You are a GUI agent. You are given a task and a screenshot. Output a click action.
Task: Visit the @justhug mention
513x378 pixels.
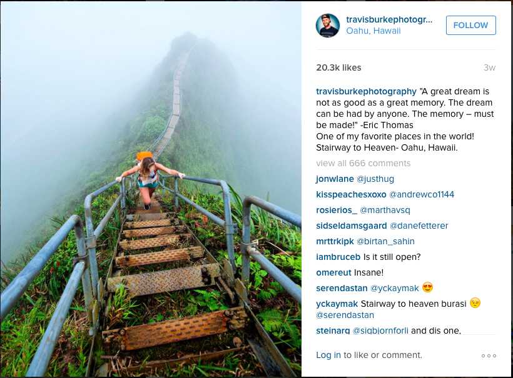376,179
